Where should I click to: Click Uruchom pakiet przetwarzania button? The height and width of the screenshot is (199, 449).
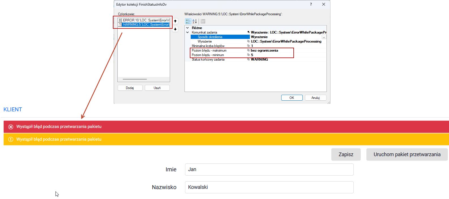coord(407,154)
